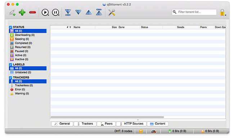Image resolution: width=234 pixels, height=138 pixels.
Task: Select All (0) under STATUS
Action: point(28,31)
